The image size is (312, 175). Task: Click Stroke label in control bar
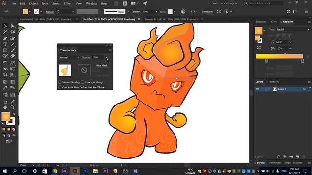click(50, 12)
